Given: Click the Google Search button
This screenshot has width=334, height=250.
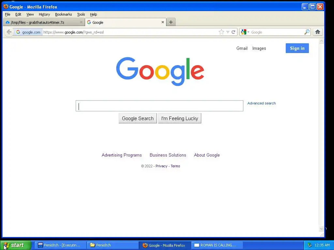Looking at the screenshot, I should pyautogui.click(x=138, y=118).
